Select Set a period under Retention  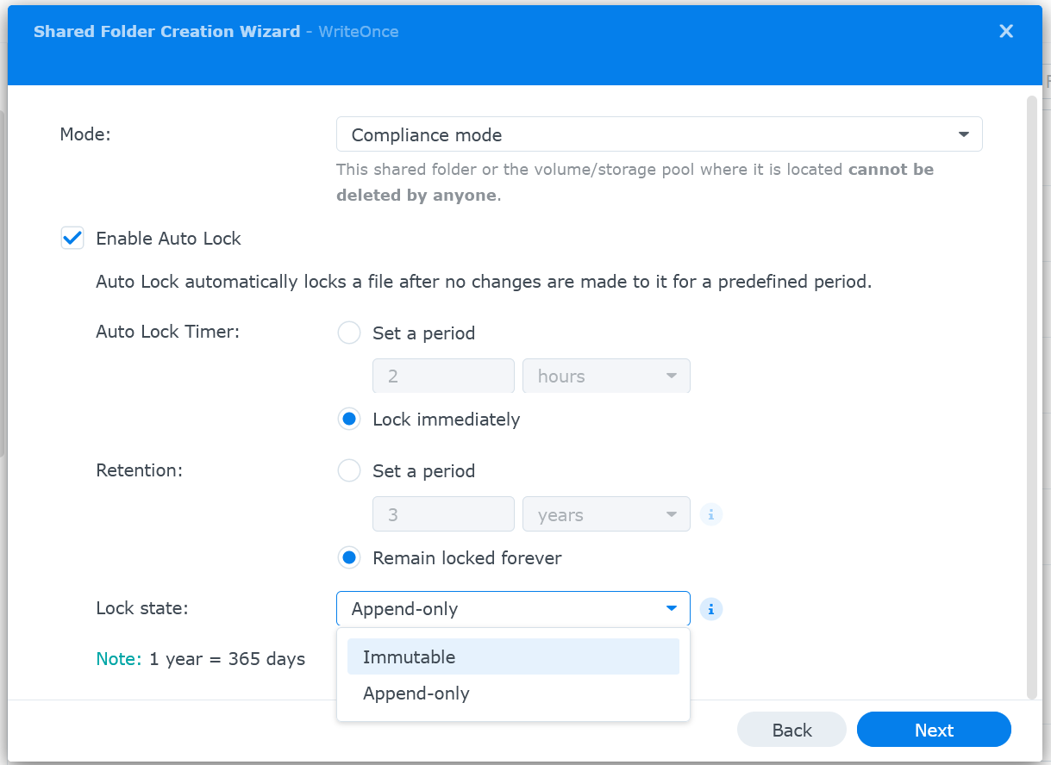[348, 470]
